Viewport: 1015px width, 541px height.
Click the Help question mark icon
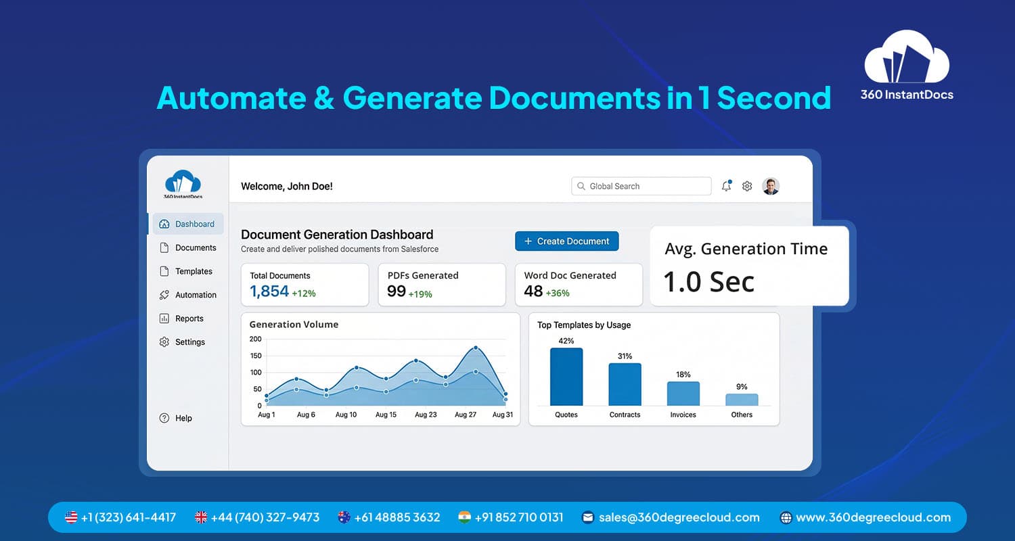[x=164, y=418]
